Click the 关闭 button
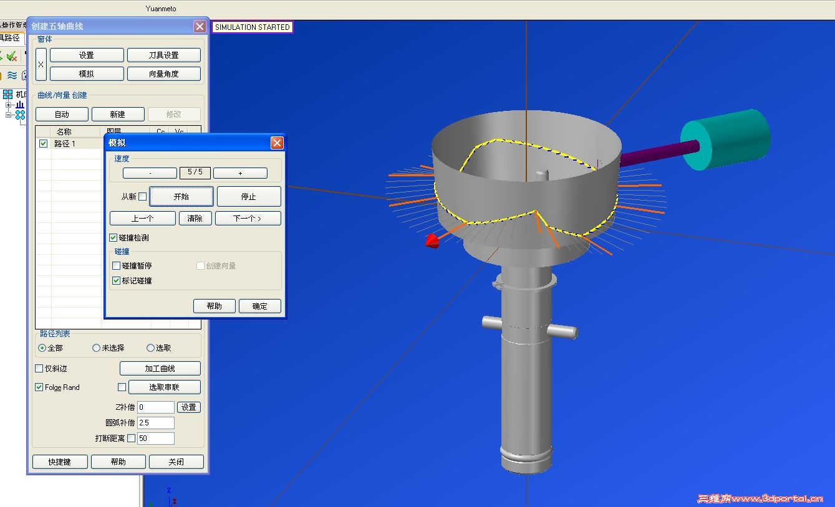Image resolution: width=835 pixels, height=507 pixels. click(176, 462)
